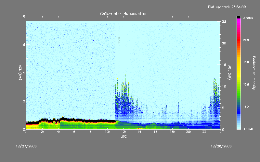The image size is (260, 162).
Task: Click the 10 kft tick label
Action: tap(224, 86)
